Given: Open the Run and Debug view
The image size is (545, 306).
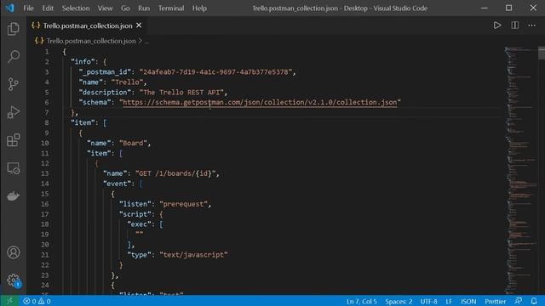Looking at the screenshot, I should click(x=14, y=112).
